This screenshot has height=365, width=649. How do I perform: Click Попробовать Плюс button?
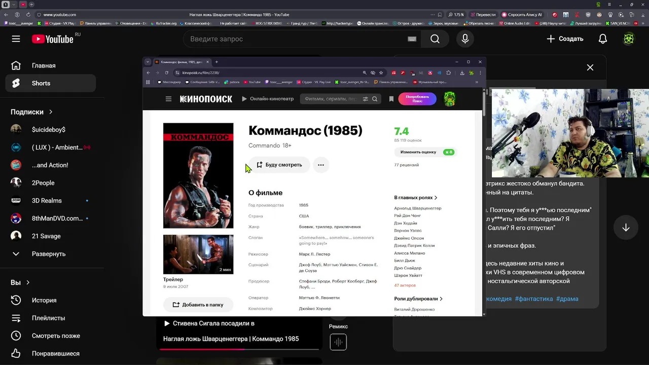(x=417, y=99)
